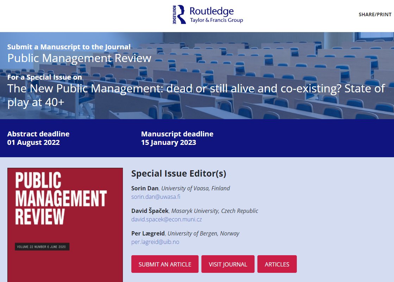The image size is (394, 282).
Task: Email david.spacek@econ.muni.cz link
Action: tap(167, 219)
